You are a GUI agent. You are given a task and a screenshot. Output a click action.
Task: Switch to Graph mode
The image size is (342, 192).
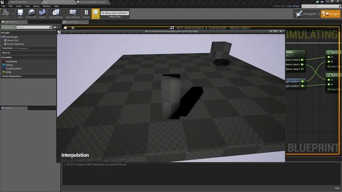[330, 14]
